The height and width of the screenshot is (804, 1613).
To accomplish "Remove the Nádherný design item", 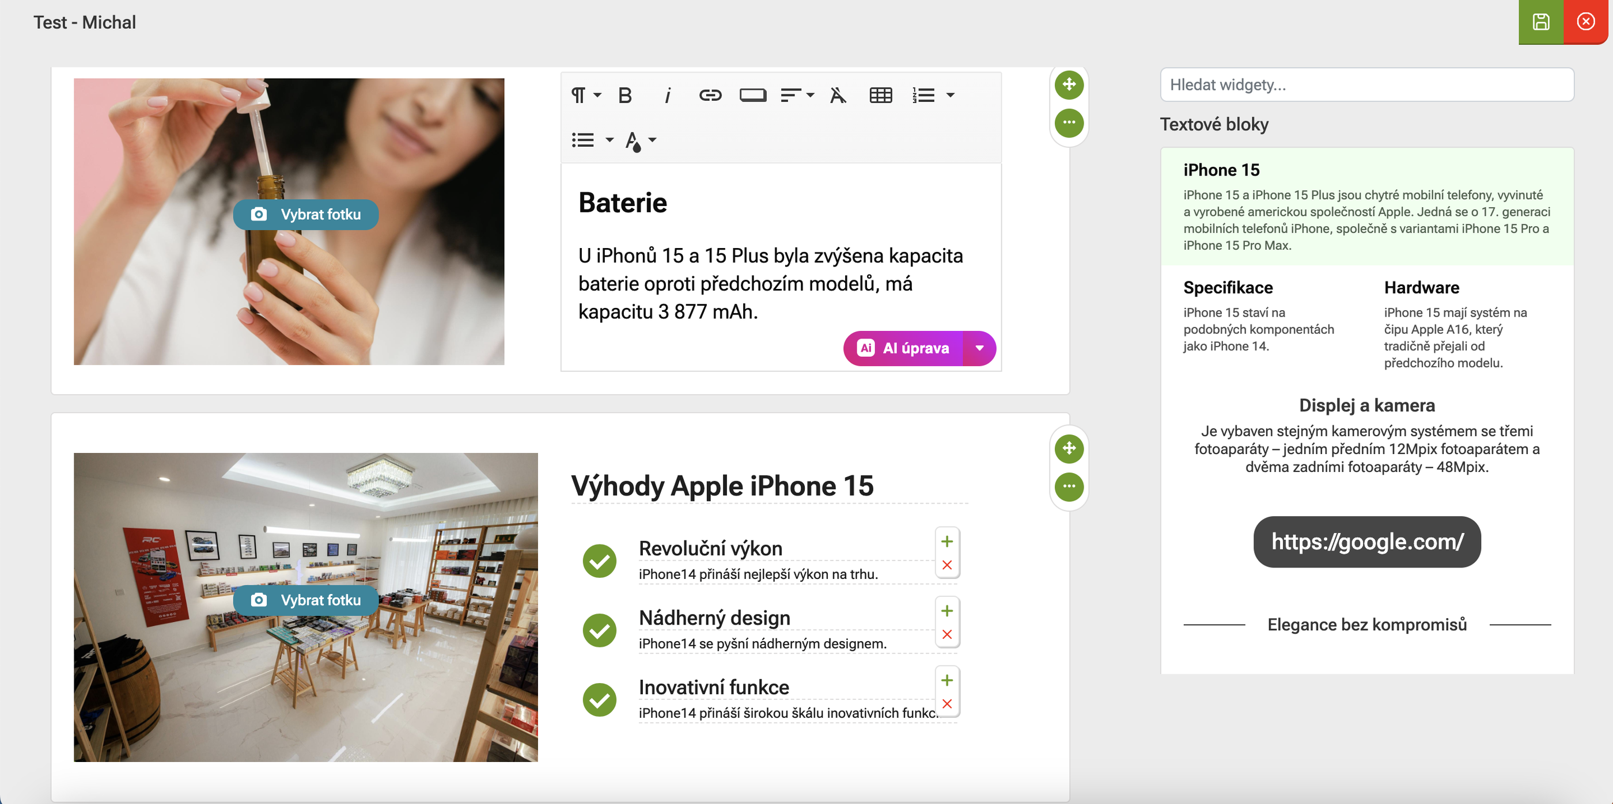I will (x=946, y=634).
